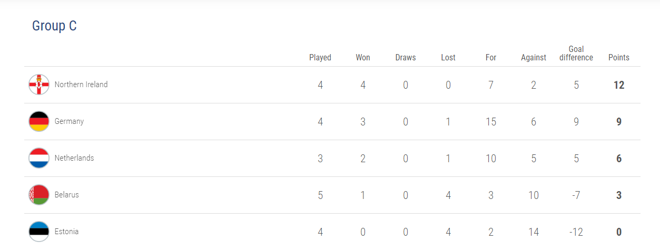Click the Lost column header
Image resolution: width=660 pixels, height=252 pixels.
[x=448, y=58]
